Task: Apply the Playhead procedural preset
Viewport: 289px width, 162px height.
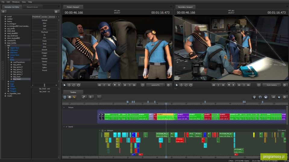Action: click(x=44, y=32)
